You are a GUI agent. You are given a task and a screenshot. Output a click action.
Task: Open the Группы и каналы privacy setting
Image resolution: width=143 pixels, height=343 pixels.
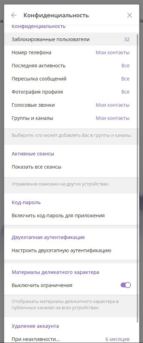71,118
